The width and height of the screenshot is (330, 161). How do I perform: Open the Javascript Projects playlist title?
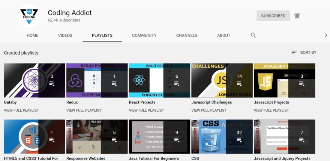pos(271,102)
